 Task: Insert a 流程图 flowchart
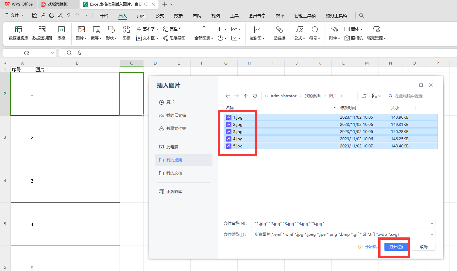pos(172,29)
